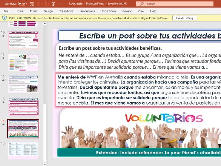Click slide 13 animation star icon
221x166 pixels.
(x=3, y=103)
